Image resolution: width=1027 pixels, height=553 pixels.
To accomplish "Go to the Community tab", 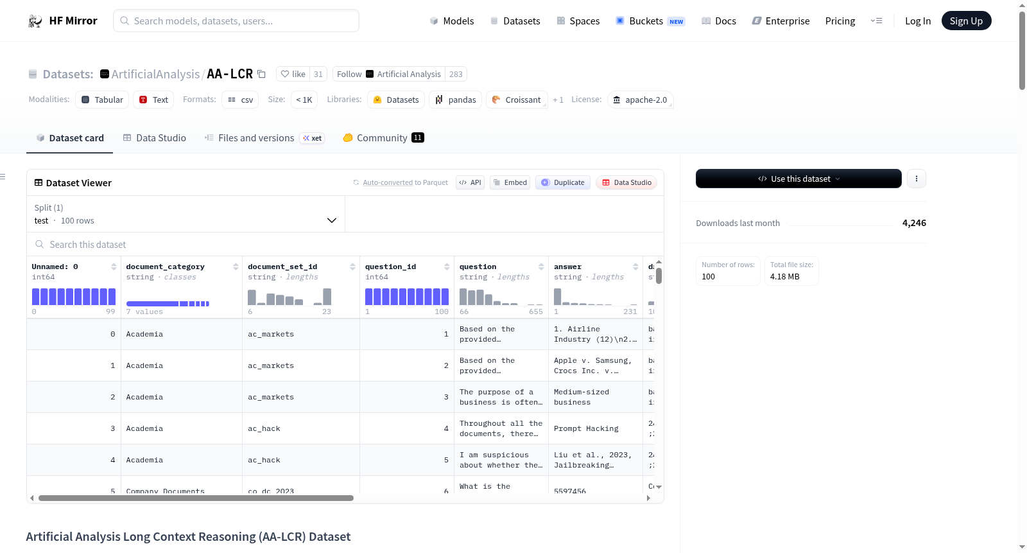I will pyautogui.click(x=384, y=138).
